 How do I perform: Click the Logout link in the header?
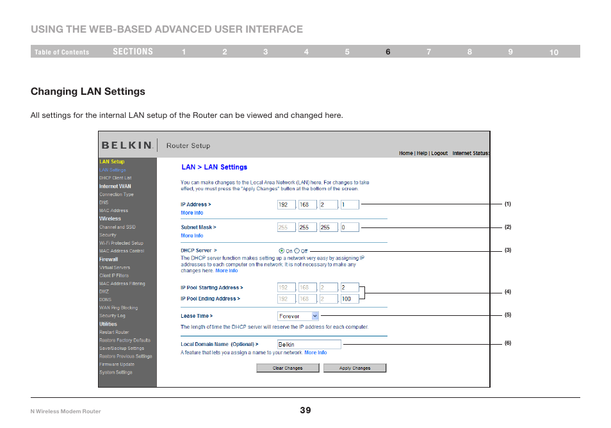click(x=439, y=153)
